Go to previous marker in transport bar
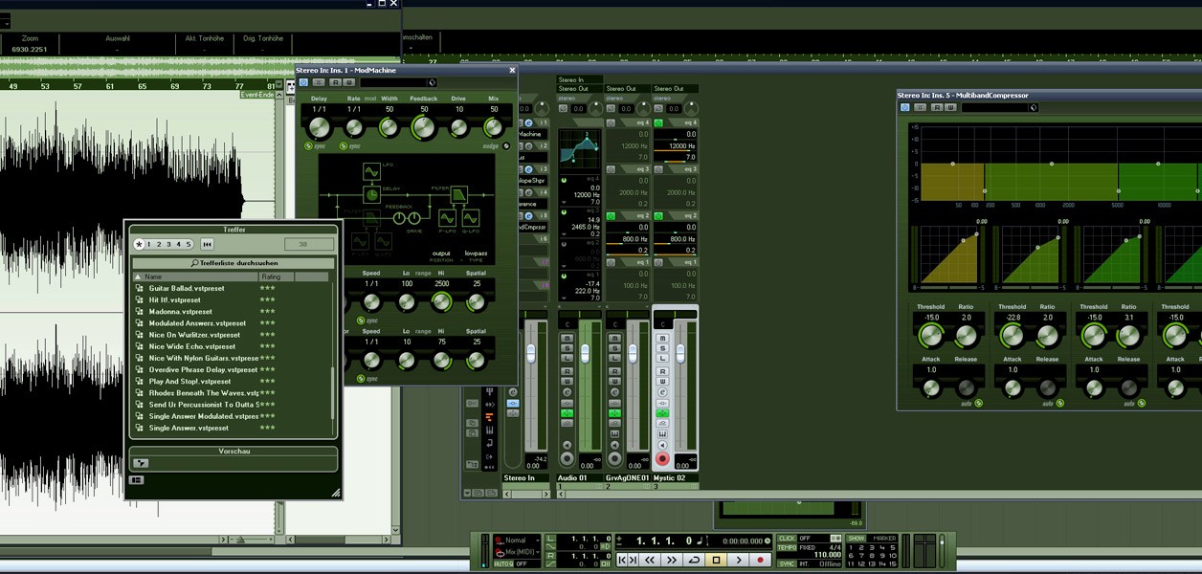The image size is (1202, 574). pyautogui.click(x=622, y=560)
